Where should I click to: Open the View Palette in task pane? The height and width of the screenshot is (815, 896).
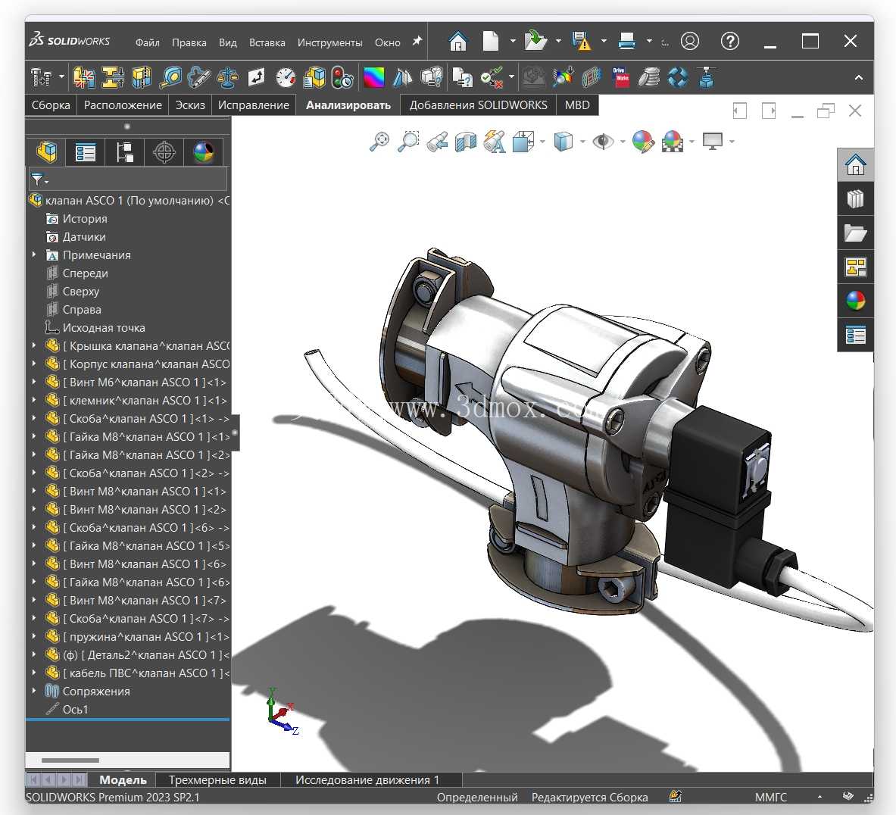pos(855,267)
